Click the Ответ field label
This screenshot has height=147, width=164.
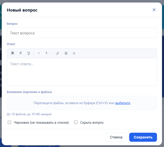(x=11, y=44)
